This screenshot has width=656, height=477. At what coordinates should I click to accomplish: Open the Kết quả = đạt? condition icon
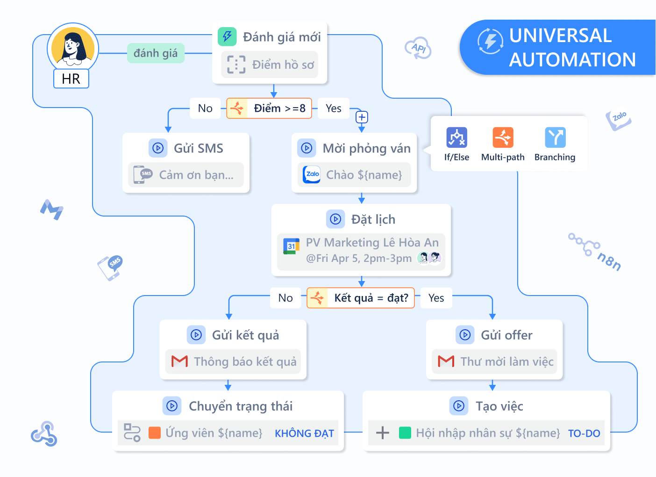pos(318,298)
